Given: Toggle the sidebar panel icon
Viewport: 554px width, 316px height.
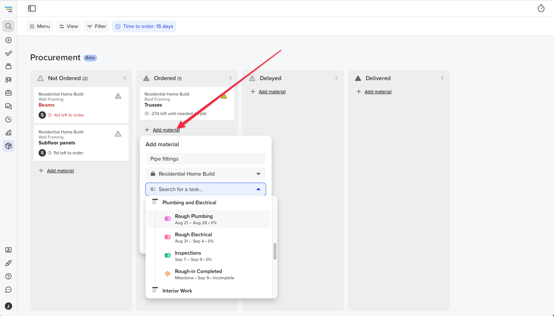Looking at the screenshot, I should pos(32,8).
